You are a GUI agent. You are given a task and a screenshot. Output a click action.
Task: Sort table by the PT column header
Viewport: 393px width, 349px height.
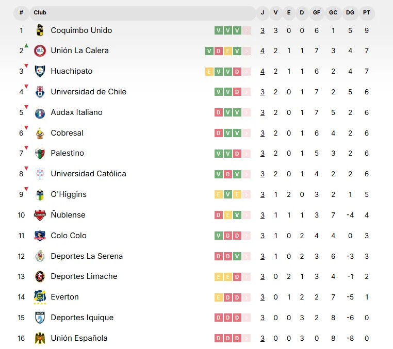coord(367,12)
